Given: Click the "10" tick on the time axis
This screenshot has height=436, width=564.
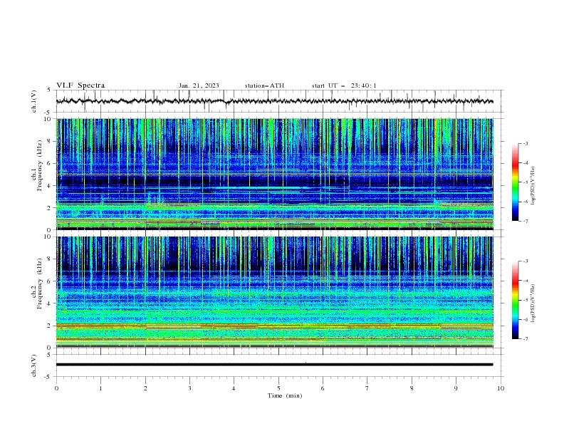Looking at the screenshot, I should 501,388.
